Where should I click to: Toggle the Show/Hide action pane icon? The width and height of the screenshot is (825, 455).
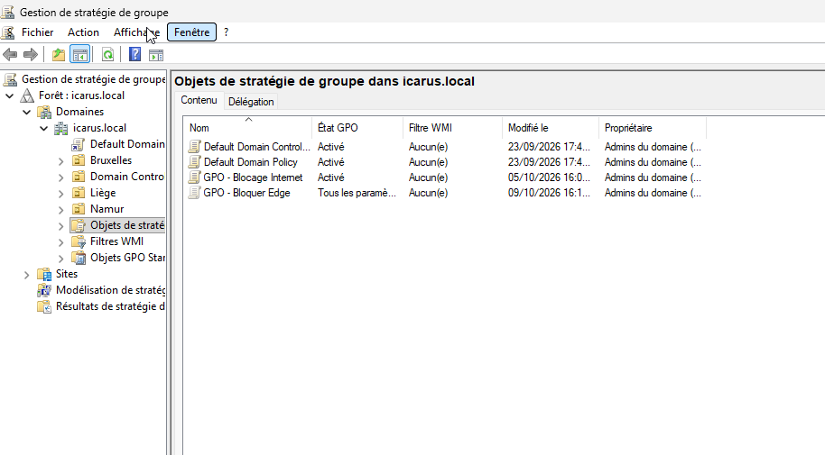coord(156,54)
